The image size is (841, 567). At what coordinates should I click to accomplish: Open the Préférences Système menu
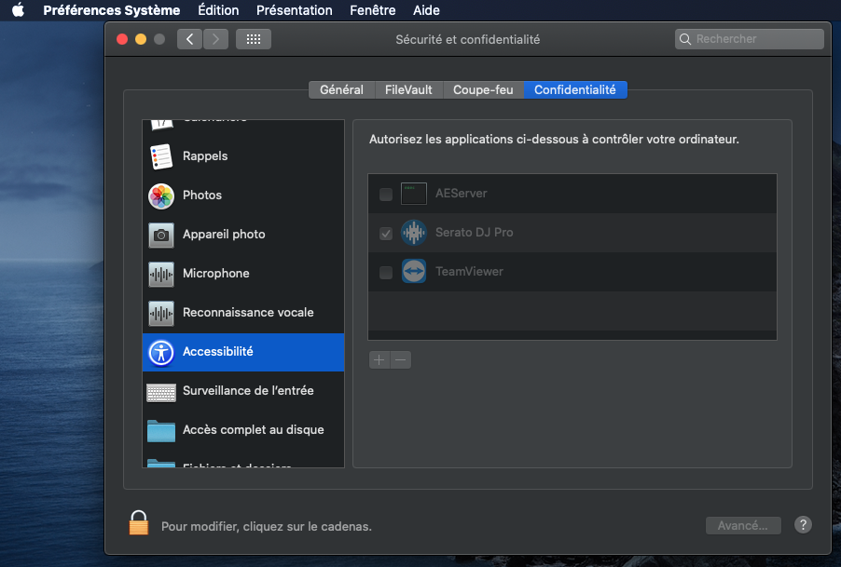pyautogui.click(x=112, y=10)
